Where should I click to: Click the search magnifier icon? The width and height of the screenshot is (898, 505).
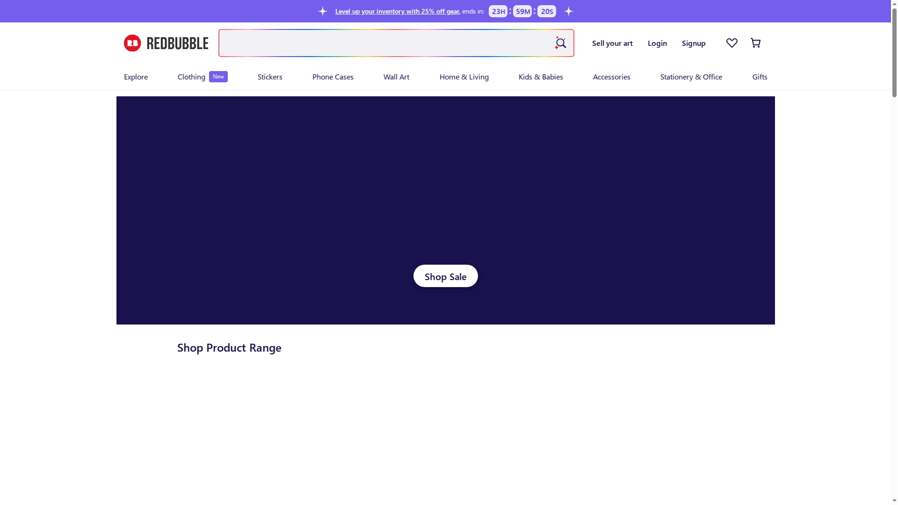coord(560,43)
